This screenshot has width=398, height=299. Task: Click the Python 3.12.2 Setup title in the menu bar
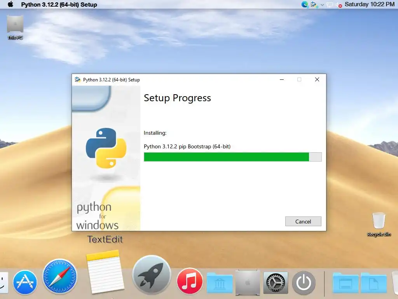(59, 5)
